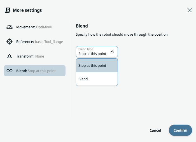Click the Universal Robots logo icon

[7, 10]
